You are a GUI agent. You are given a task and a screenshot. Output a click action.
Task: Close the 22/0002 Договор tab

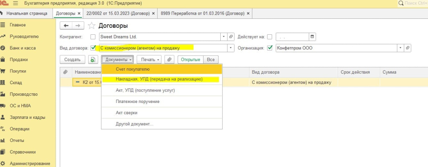point(153,13)
